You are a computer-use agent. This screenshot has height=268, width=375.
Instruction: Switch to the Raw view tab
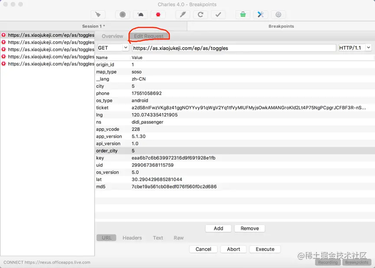coord(179,238)
